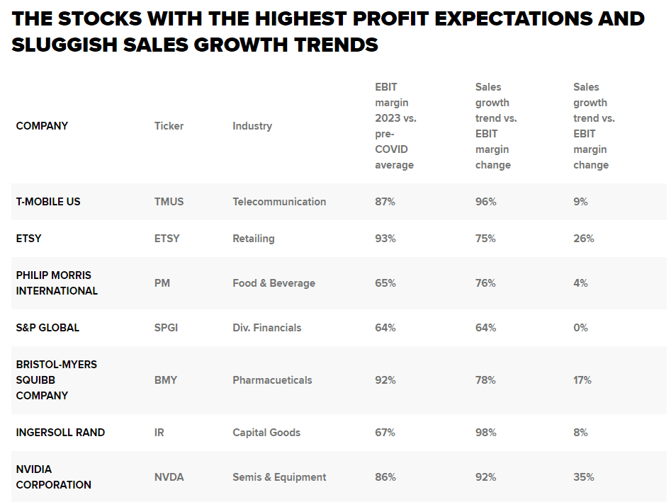Click the INGERSOLL RAND company name
The height and width of the screenshot is (502, 671).
tap(60, 433)
